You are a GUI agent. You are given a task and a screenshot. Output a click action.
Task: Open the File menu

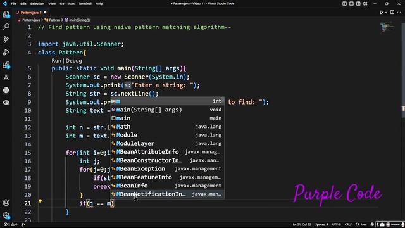click(x=13, y=4)
